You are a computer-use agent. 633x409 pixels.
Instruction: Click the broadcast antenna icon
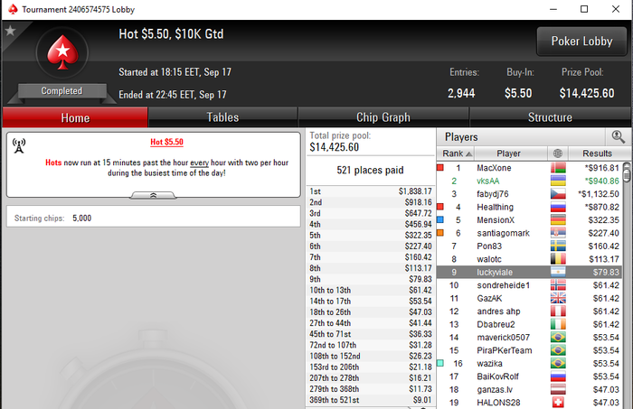click(19, 145)
